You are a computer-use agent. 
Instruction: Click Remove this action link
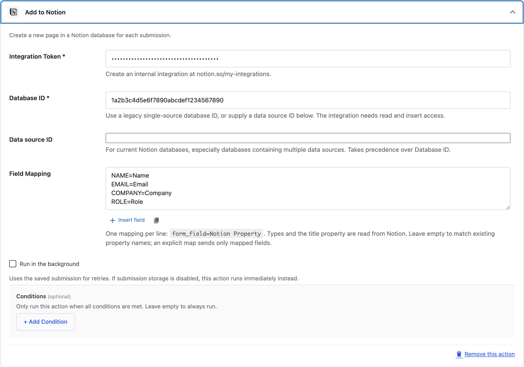(x=490, y=354)
